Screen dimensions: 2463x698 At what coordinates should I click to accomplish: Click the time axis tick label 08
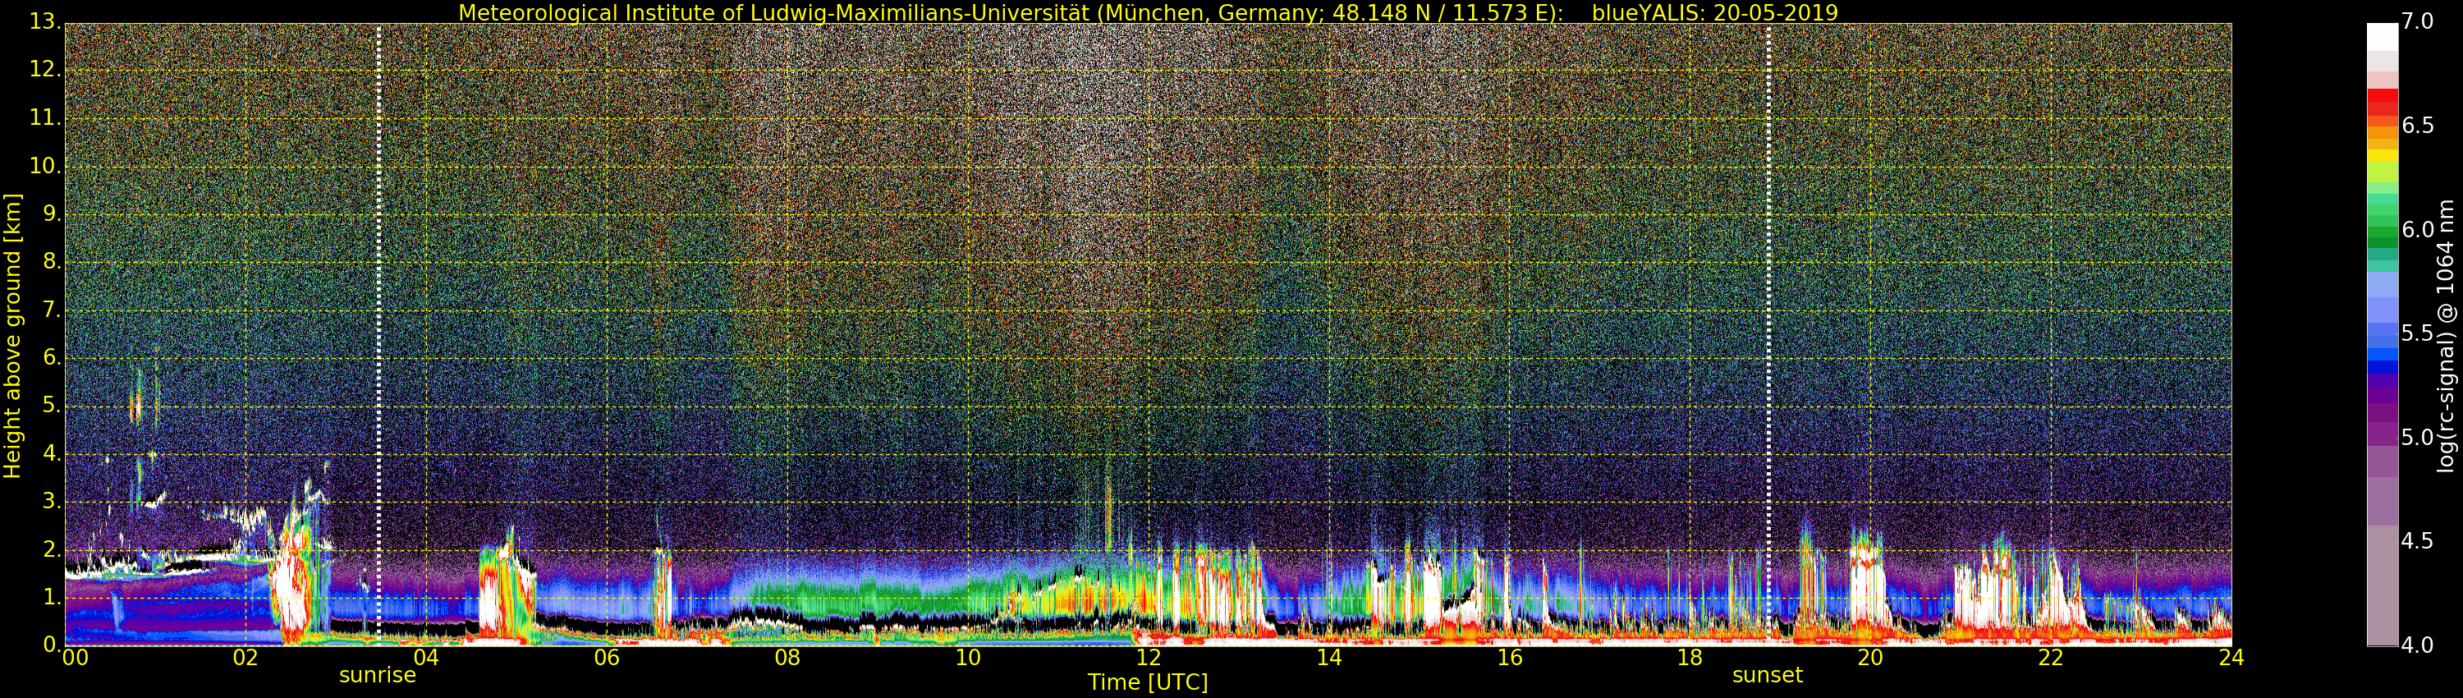[787, 657]
